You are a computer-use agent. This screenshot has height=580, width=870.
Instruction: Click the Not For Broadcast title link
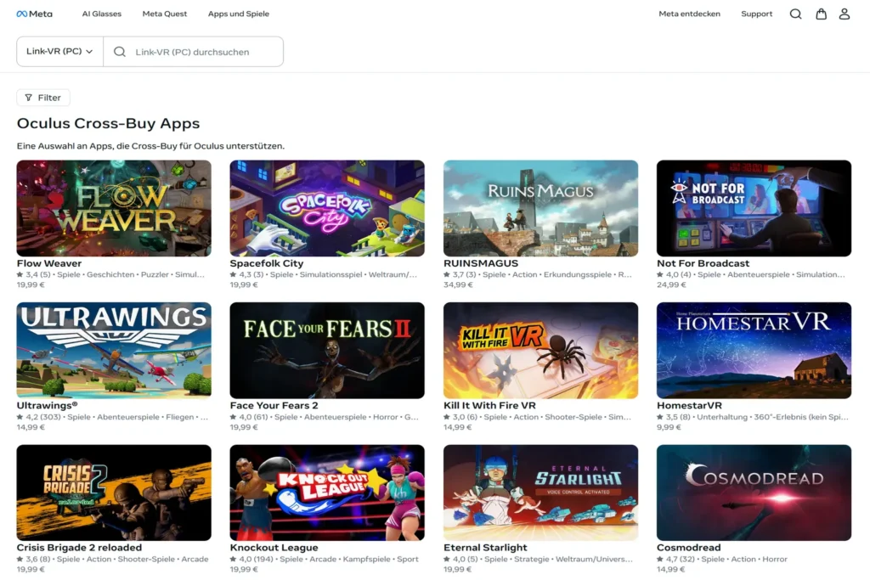[703, 263]
